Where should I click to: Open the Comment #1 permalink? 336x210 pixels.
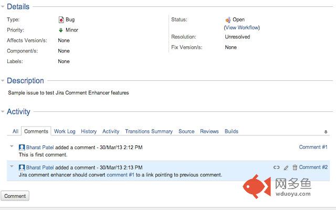pos(313,147)
